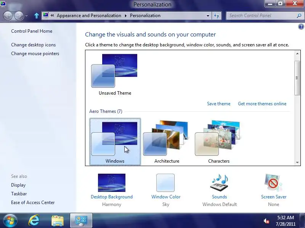
Task: Open the Taskbar link under See also
Action: (19, 194)
